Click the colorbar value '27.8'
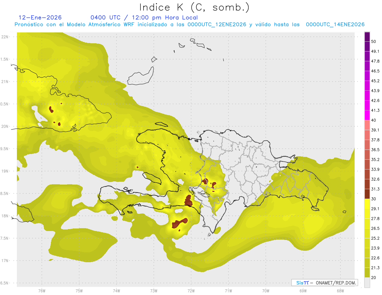The image size is (382, 295). tap(375, 219)
